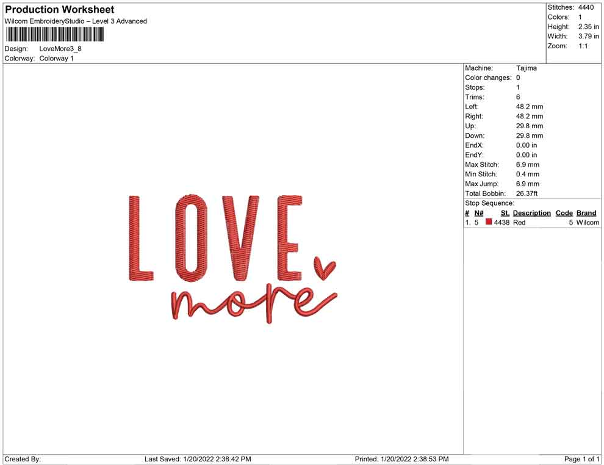604x465 pixels.
Task: Click the Colorway 1 label
Action: click(56, 58)
